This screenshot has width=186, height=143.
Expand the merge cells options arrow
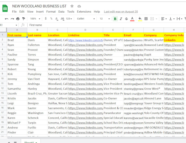[x=156, y=19]
